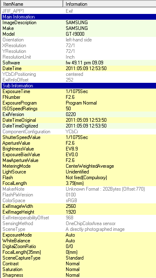Click the FocalLength value 3.79(mm)
The height and width of the screenshot is (278, 156).
(75, 183)
